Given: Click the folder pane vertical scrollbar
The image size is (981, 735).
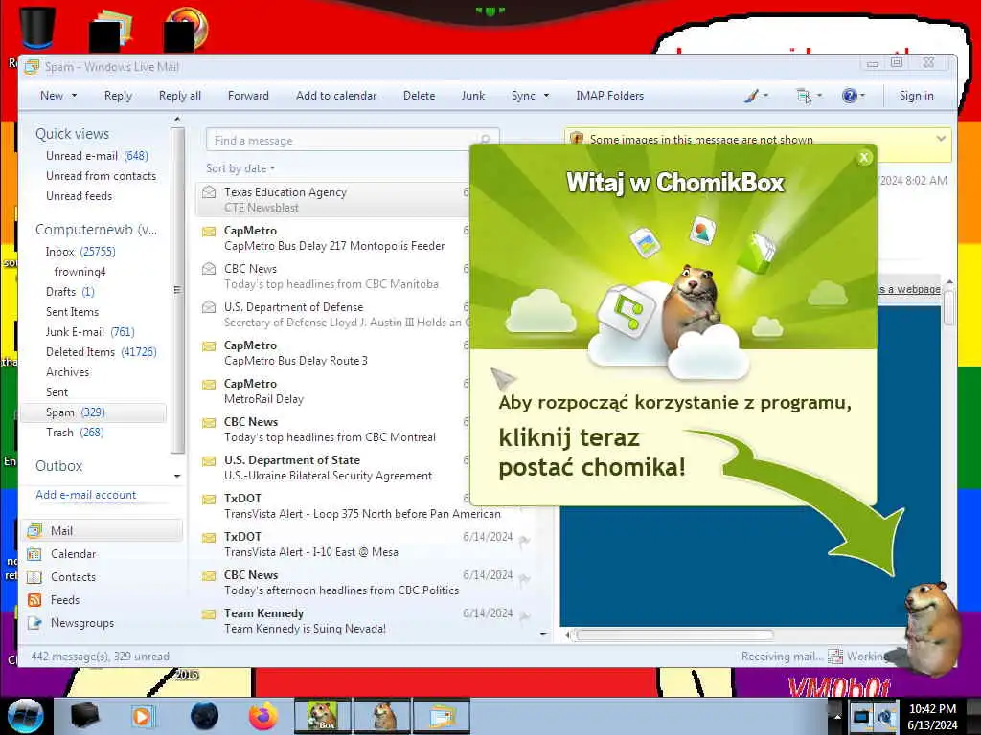Looking at the screenshot, I should 177,290.
